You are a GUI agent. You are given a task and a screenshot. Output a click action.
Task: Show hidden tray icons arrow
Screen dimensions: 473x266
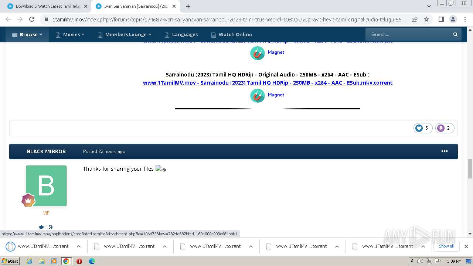(412, 261)
